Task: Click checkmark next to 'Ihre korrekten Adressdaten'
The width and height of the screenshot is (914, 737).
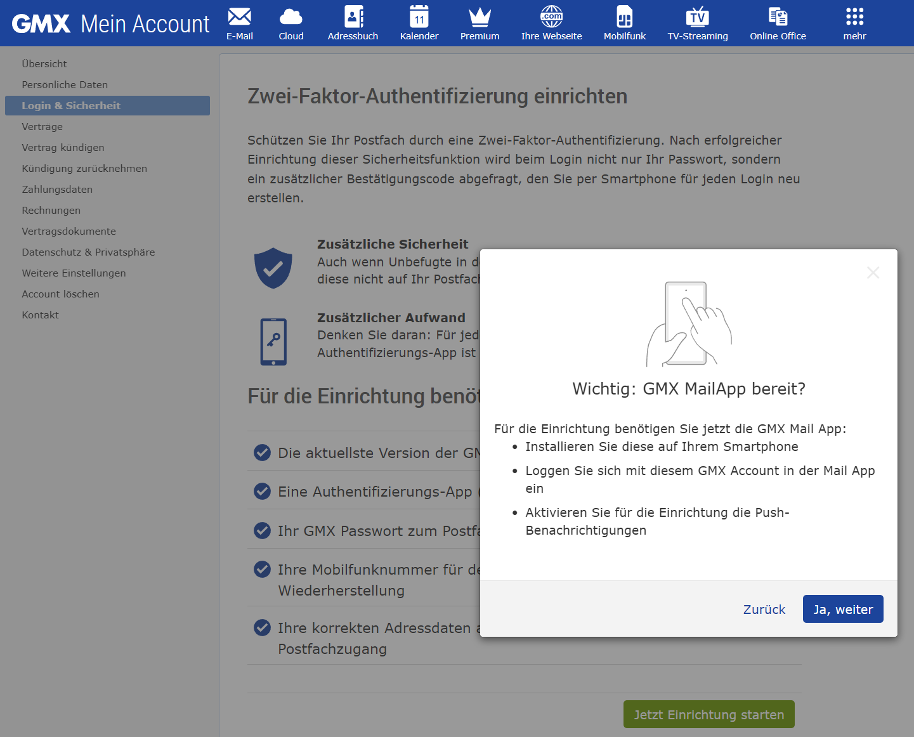Action: (262, 627)
